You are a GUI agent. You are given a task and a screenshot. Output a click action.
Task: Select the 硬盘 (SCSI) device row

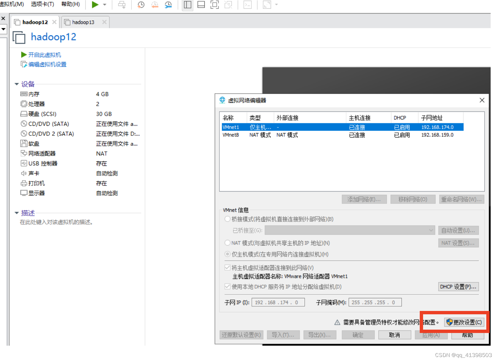click(x=80, y=114)
